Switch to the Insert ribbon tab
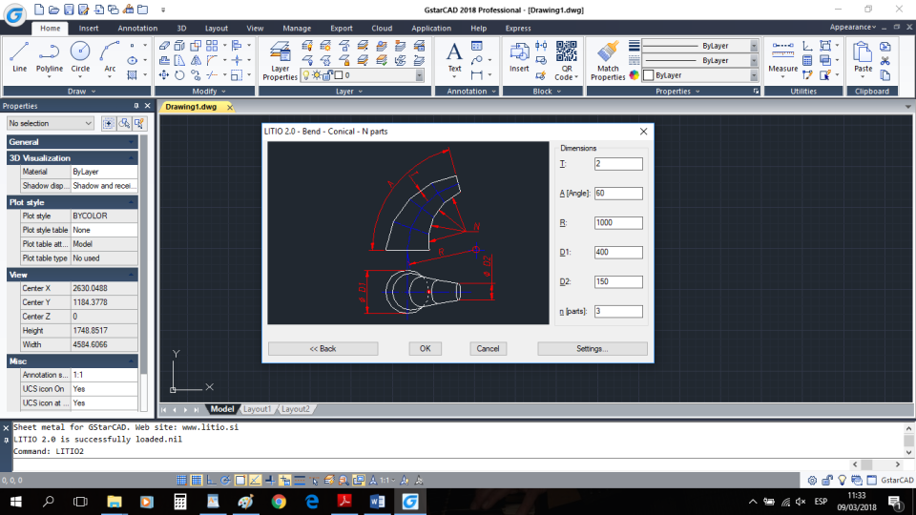Screen dimensions: 916x515 point(89,28)
